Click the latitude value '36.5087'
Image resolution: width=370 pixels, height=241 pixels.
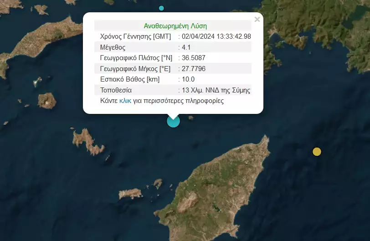coord(194,58)
